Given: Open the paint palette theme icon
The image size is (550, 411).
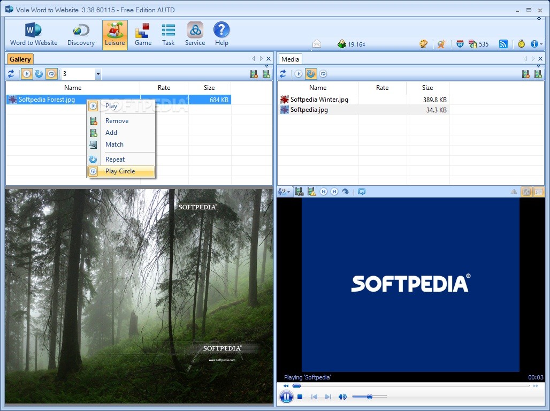Looking at the screenshot, I should click(423, 44).
